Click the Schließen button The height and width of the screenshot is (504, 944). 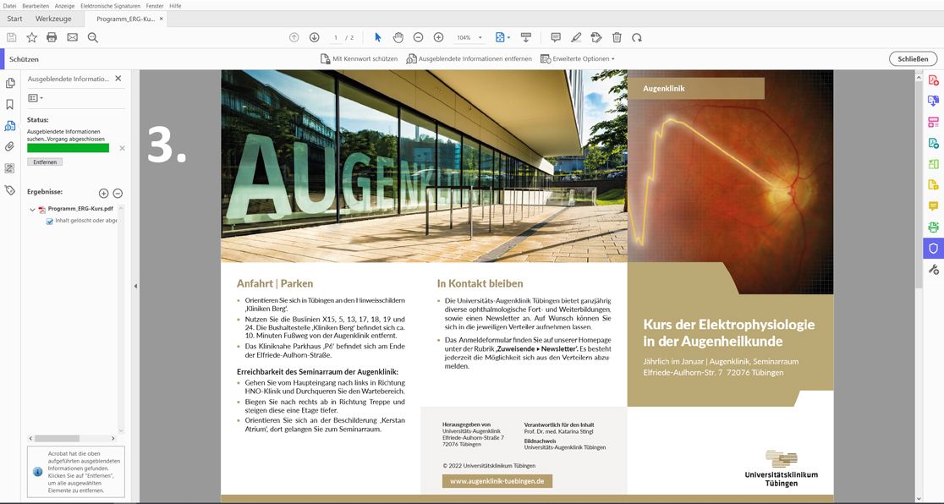[x=913, y=59]
